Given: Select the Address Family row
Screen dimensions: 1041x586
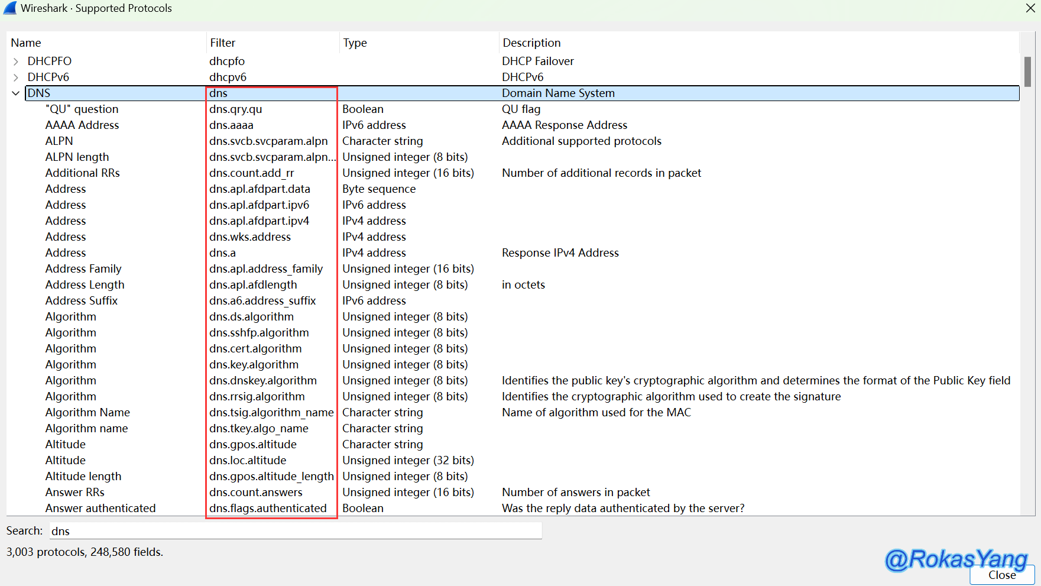Looking at the screenshot, I should [x=83, y=269].
